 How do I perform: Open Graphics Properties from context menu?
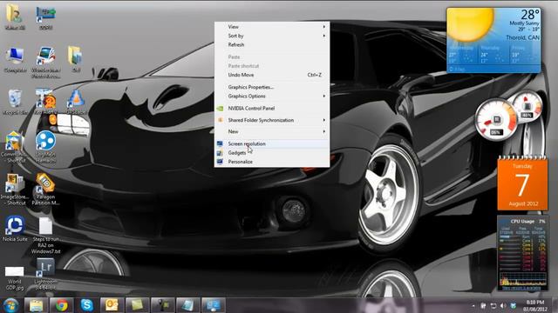click(272, 87)
